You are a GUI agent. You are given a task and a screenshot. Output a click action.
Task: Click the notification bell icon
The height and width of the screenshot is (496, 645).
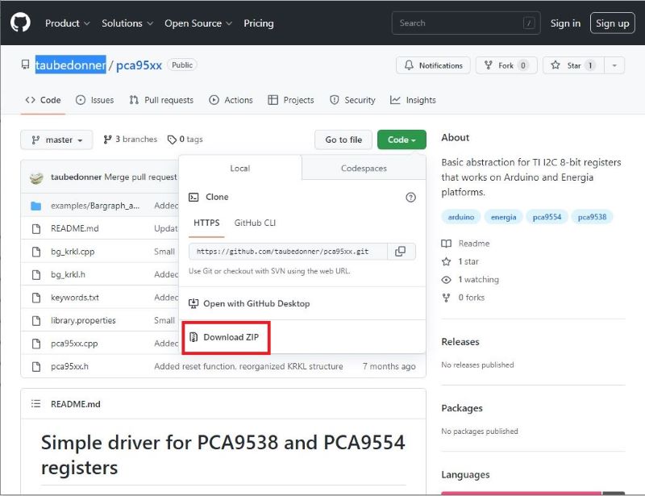pos(409,65)
